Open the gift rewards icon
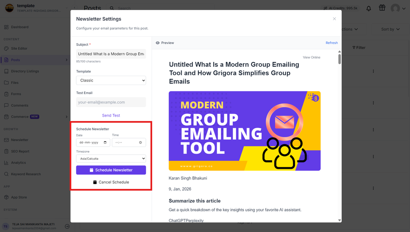This screenshot has height=232, width=410. (382, 8)
